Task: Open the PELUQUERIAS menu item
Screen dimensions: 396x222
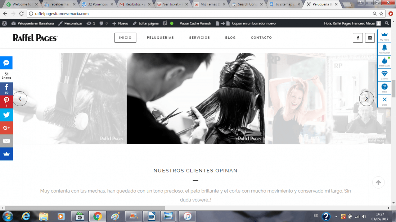Action: coord(160,38)
